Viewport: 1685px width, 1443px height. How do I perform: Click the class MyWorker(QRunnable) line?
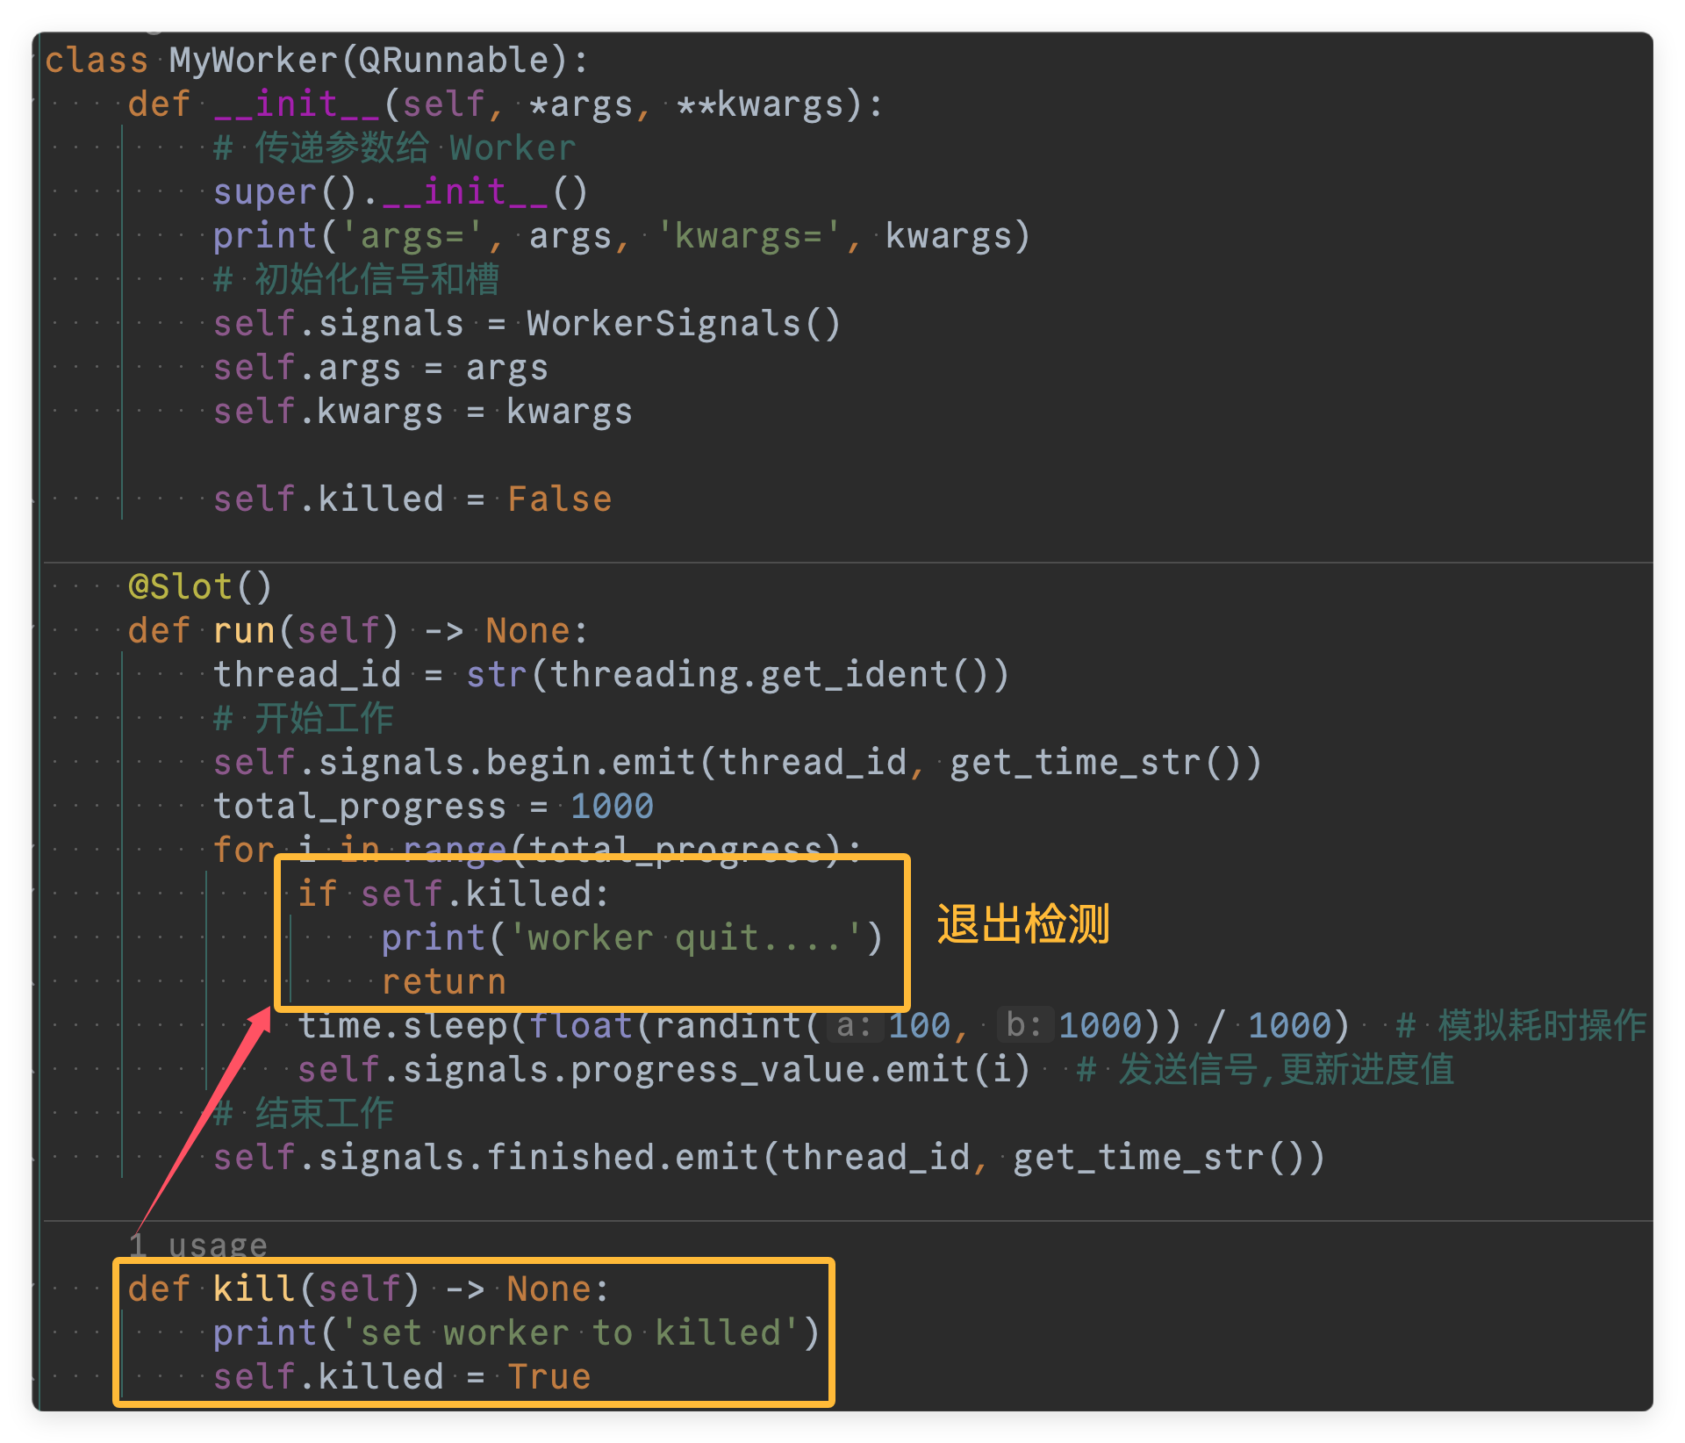pyautogui.click(x=316, y=61)
